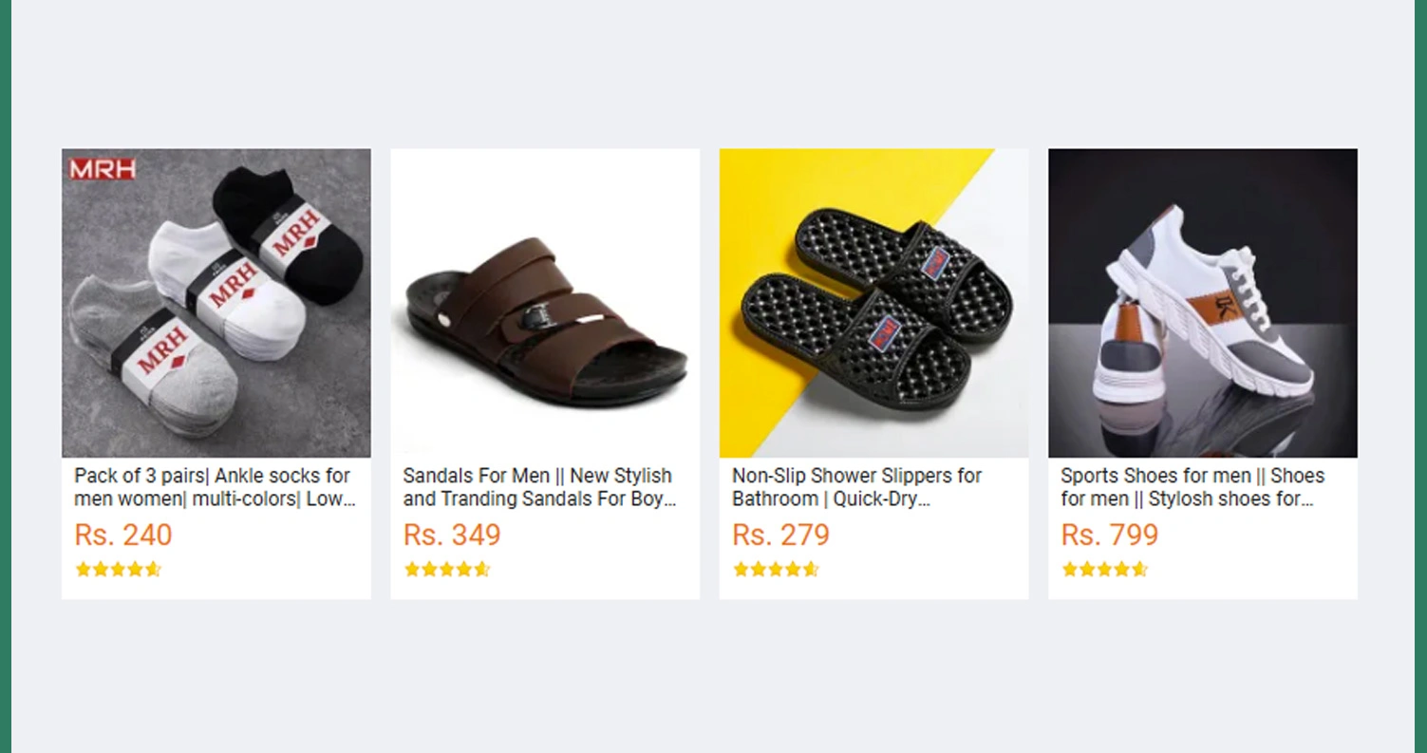Open the brown sandals product image
This screenshot has height=753, width=1427.
(x=544, y=303)
